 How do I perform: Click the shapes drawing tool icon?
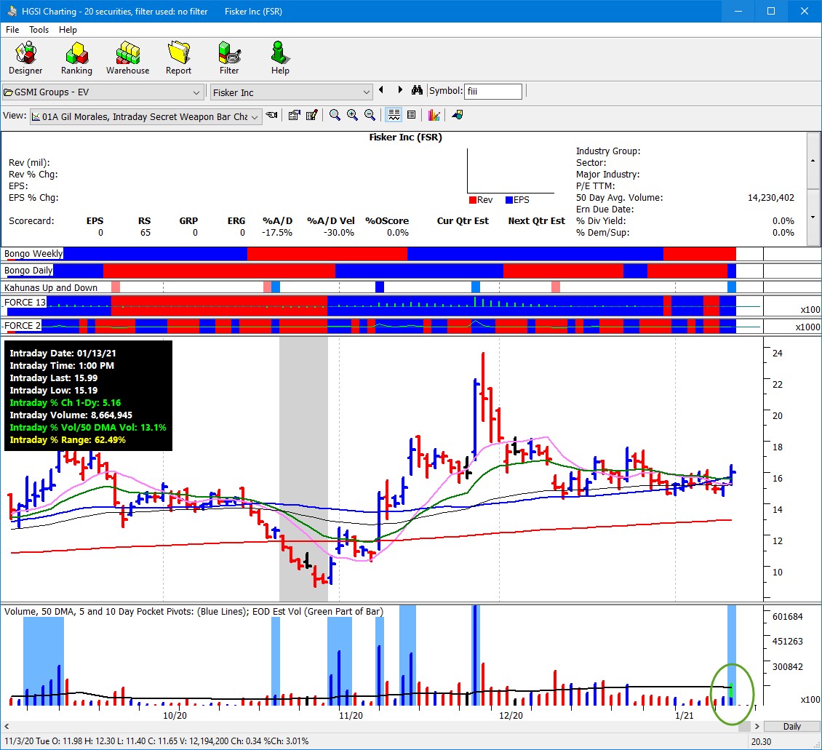457,116
